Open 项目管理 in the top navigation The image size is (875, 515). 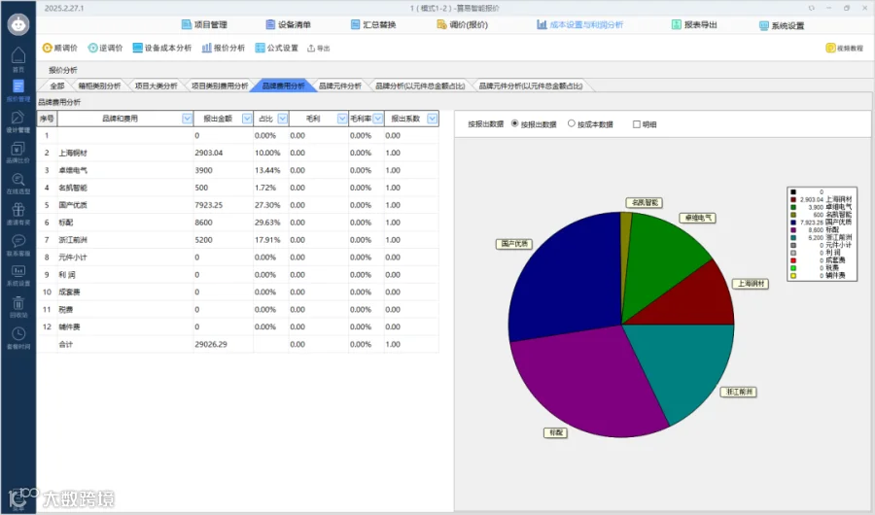204,24
